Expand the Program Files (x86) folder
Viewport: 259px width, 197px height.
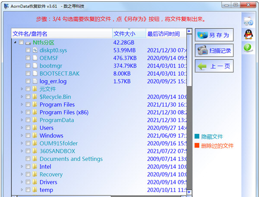(x=22, y=112)
